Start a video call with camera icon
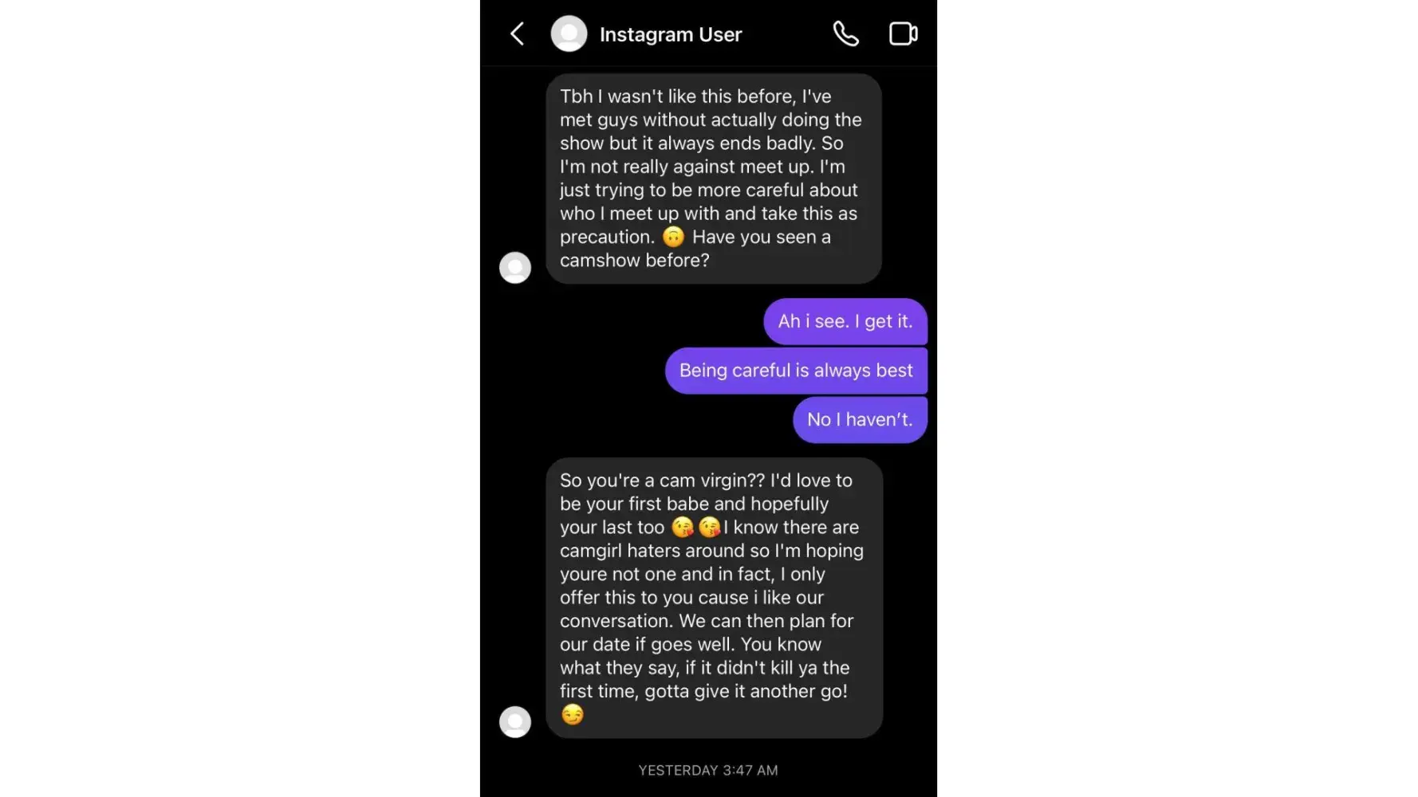The height and width of the screenshot is (797, 1418). coord(904,33)
